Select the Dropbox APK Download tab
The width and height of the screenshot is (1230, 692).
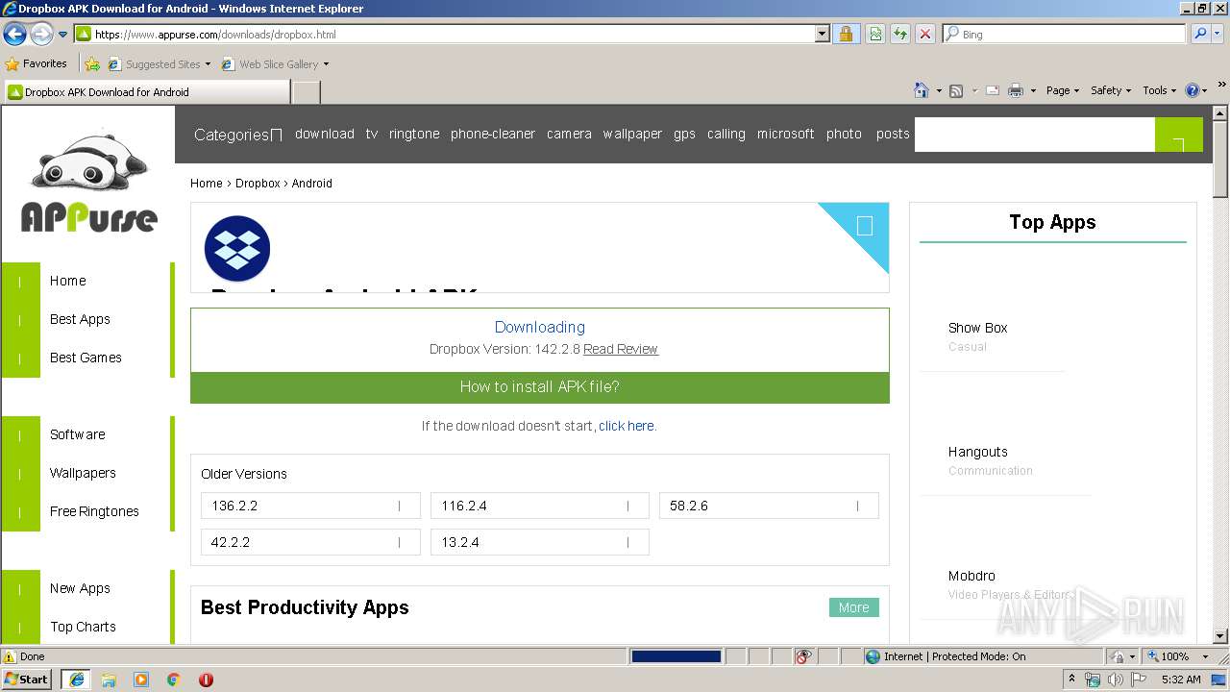[146, 92]
